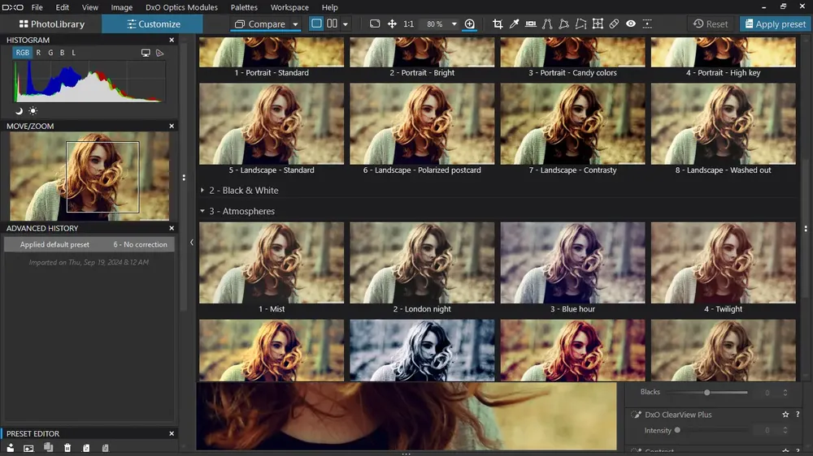Click the Apply preset button
This screenshot has height=456, width=813.
(x=775, y=24)
